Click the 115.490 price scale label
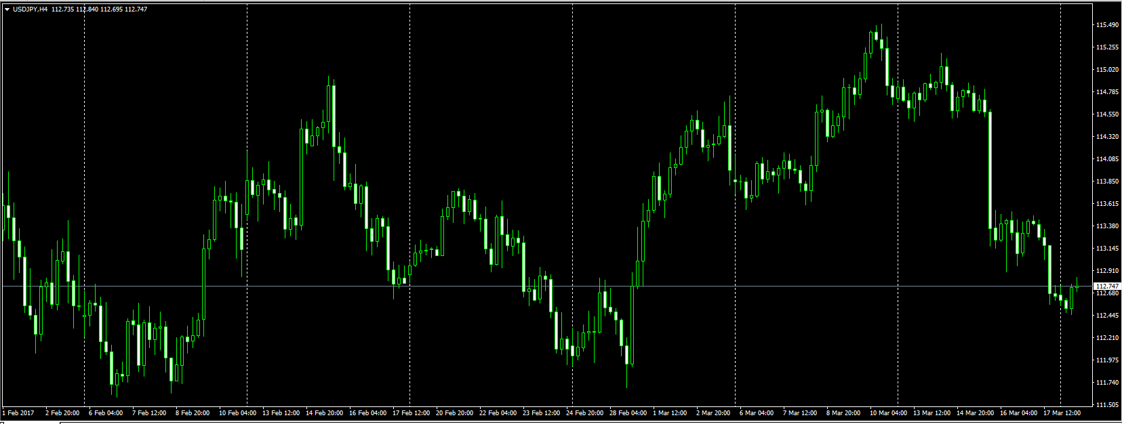Screen dimensions: 1122x424 click(x=1106, y=25)
